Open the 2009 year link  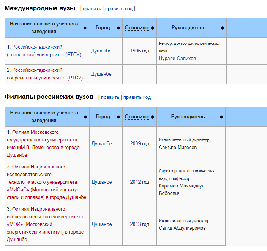(136, 144)
